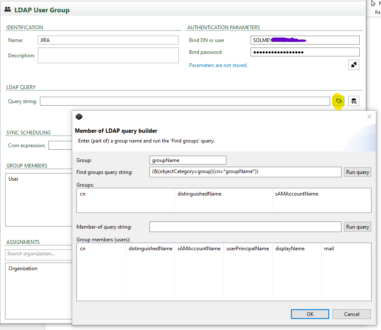Click the plug icon to test connection
This screenshot has height=330, width=381.
tap(353, 65)
